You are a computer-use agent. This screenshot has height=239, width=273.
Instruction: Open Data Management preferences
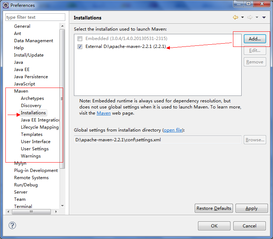click(x=34, y=41)
